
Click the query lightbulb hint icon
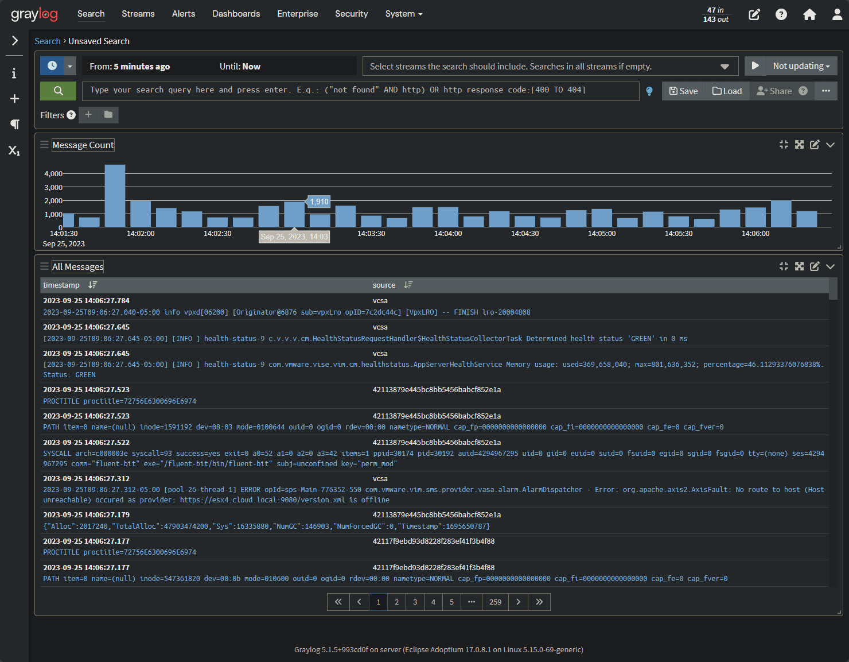click(x=649, y=91)
